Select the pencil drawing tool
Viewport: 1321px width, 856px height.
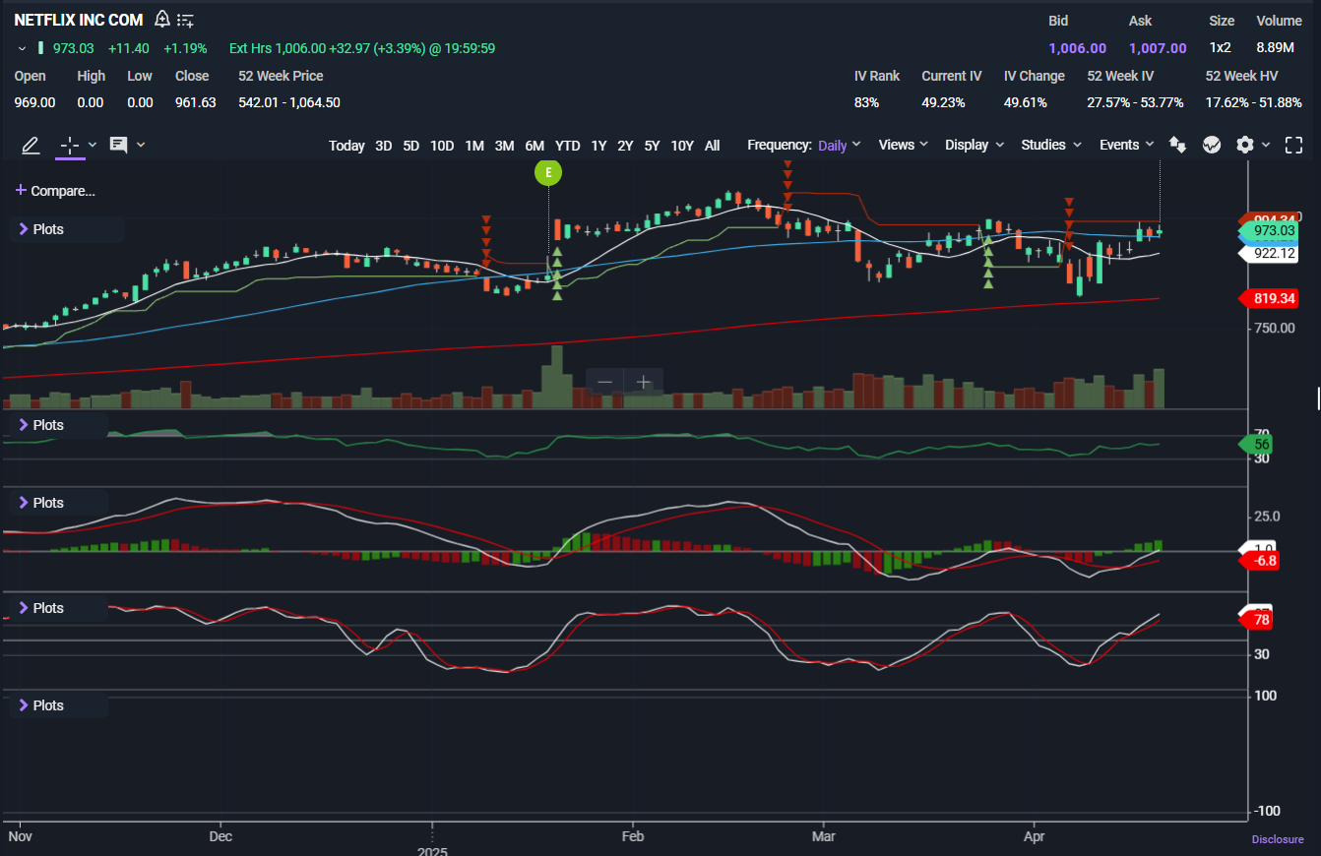coord(31,145)
